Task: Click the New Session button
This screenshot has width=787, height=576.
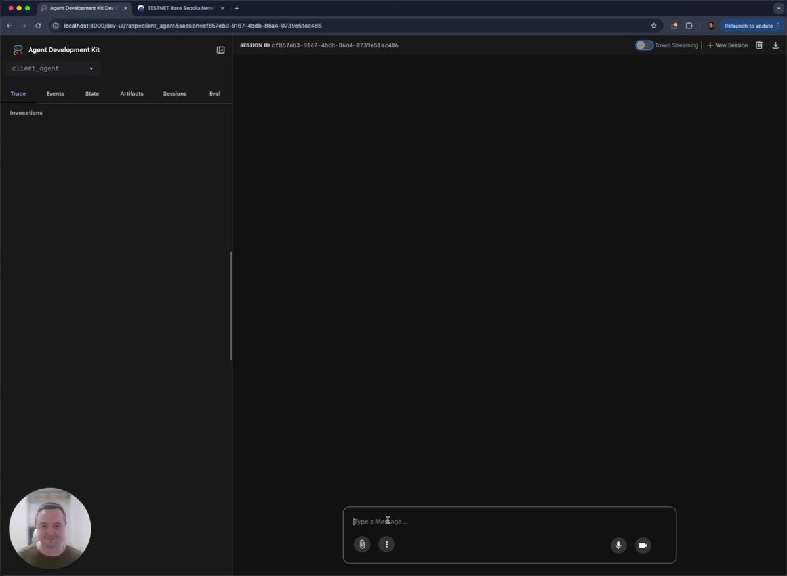Action: (x=726, y=45)
